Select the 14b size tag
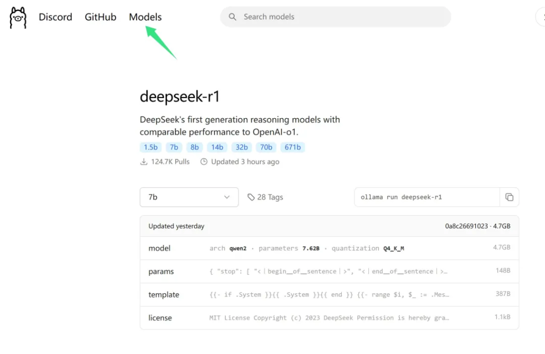This screenshot has height=354, width=545. [217, 147]
